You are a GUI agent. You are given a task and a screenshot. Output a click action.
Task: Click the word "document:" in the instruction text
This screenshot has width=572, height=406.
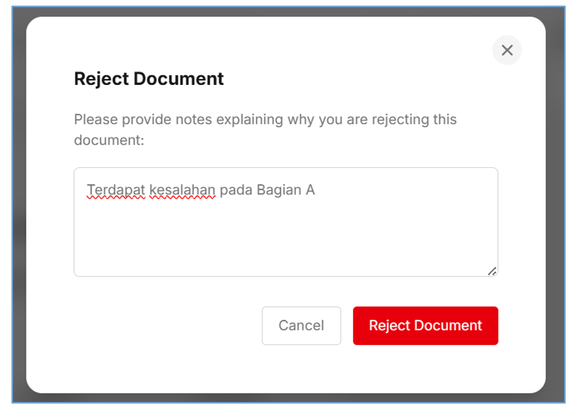click(x=109, y=140)
